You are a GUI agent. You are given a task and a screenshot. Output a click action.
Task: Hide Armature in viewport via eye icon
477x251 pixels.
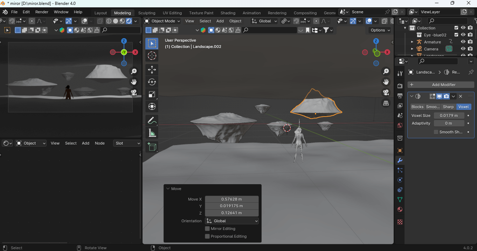coord(463,42)
